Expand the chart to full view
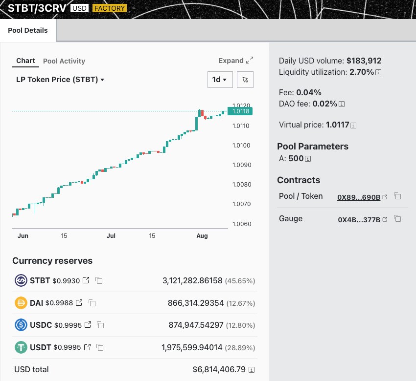Viewport: 416px width, 381px height. point(236,61)
